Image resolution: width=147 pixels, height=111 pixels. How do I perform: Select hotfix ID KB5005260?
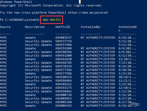(63, 102)
